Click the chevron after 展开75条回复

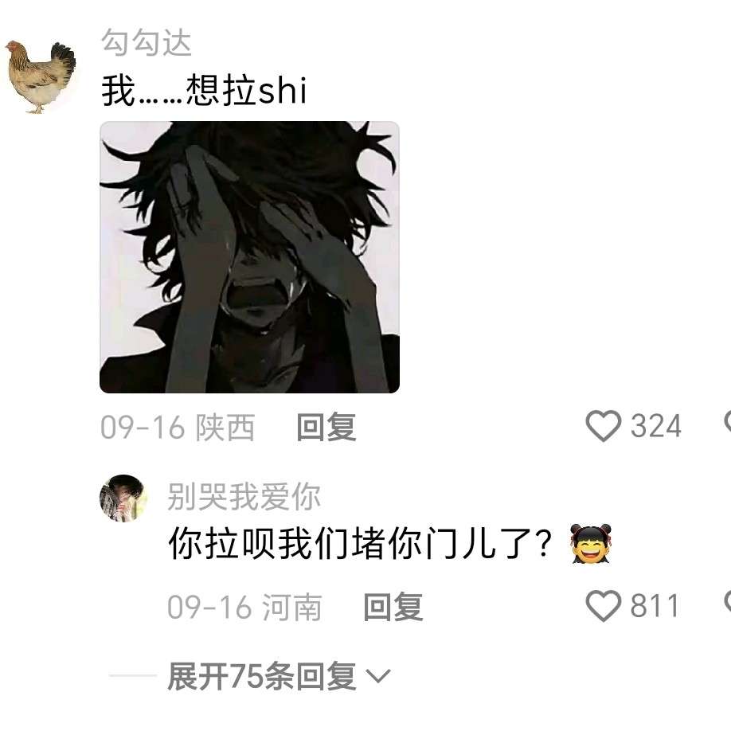click(378, 677)
